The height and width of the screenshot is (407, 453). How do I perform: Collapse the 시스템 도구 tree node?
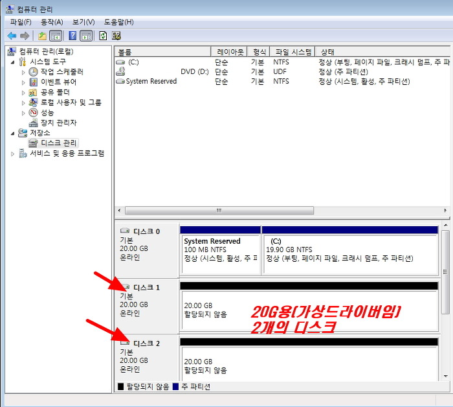(x=13, y=62)
